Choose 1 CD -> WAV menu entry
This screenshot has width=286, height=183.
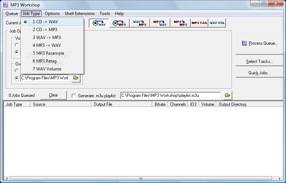tap(52, 22)
